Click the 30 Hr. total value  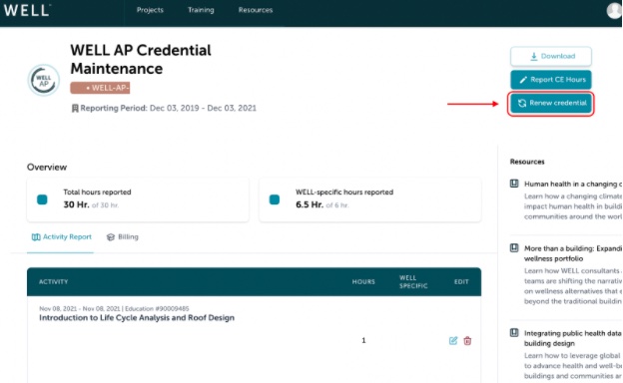point(76,204)
